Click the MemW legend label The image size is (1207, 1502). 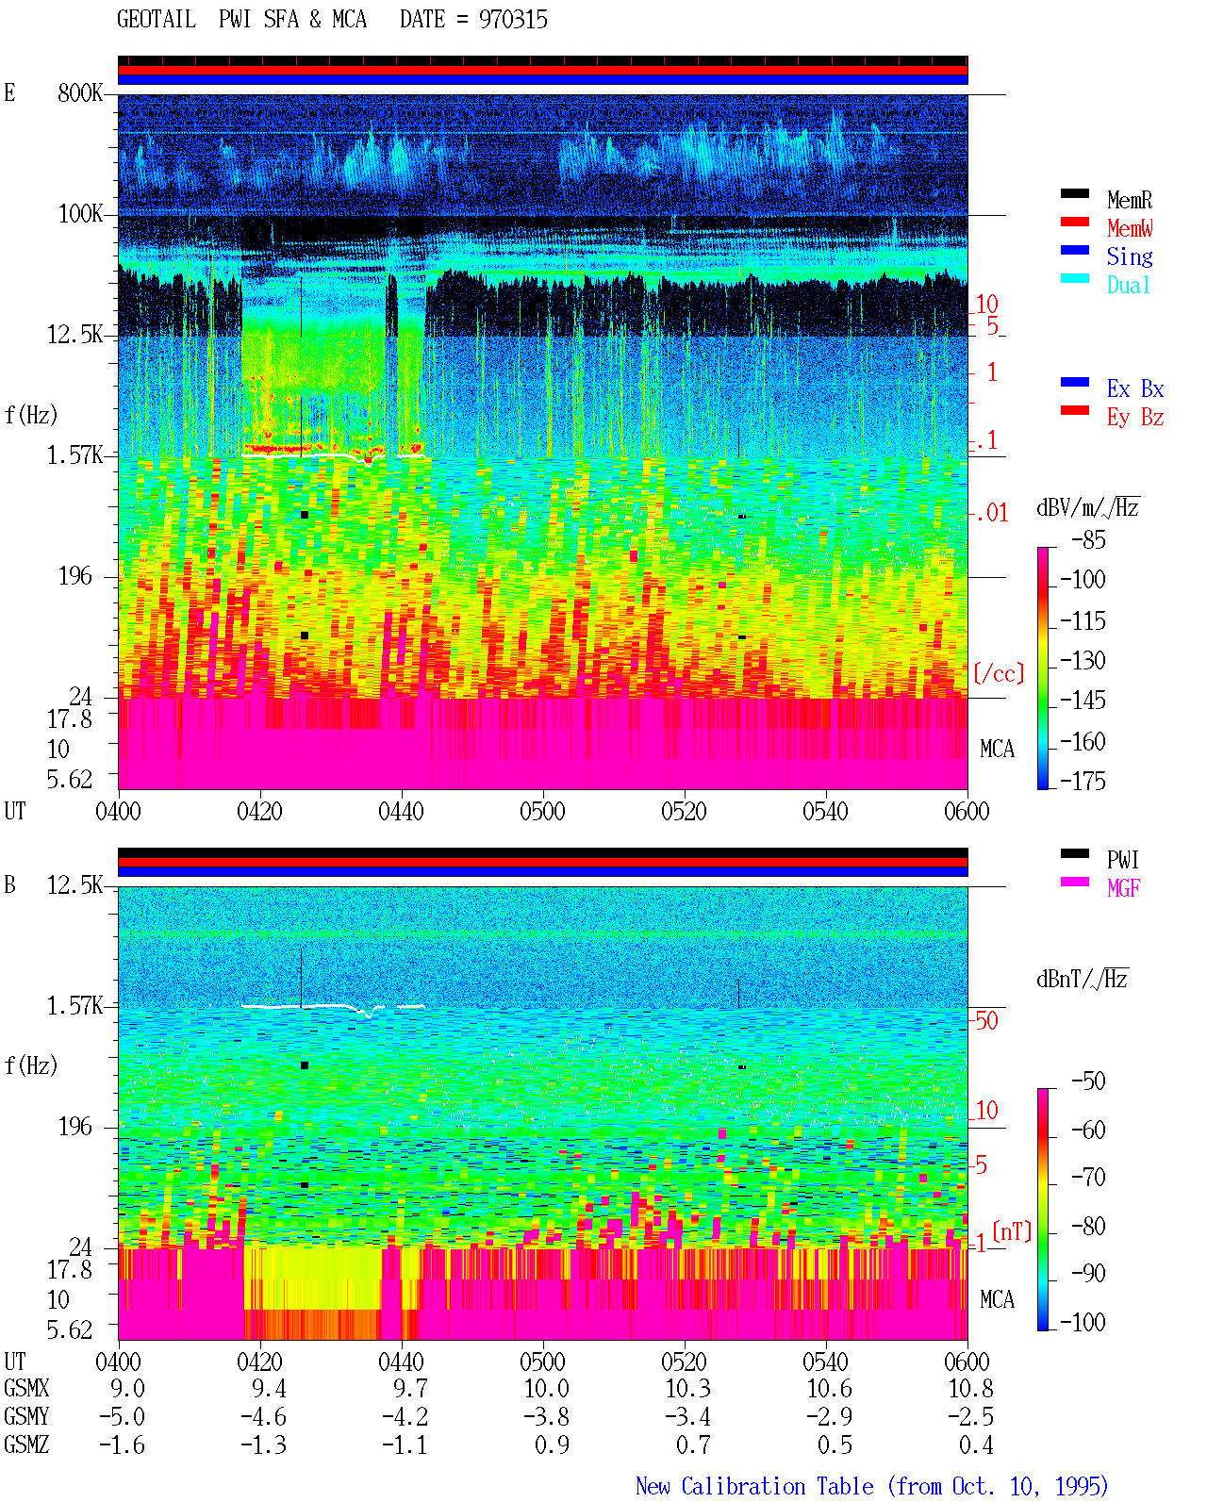1129,228
